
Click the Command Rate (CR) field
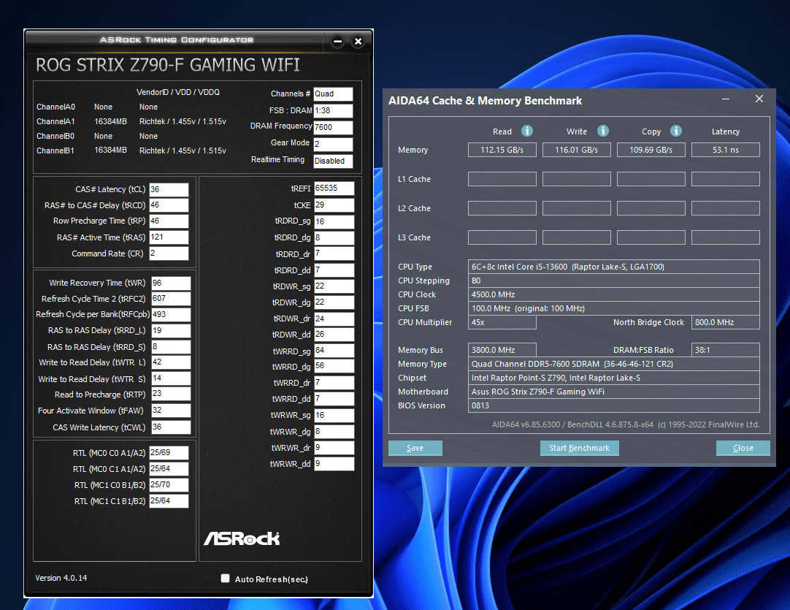[169, 253]
